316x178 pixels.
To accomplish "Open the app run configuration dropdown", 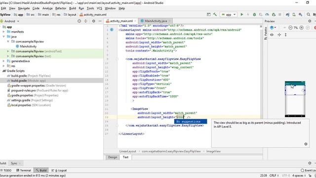I will pyautogui.click(x=229, y=14).
